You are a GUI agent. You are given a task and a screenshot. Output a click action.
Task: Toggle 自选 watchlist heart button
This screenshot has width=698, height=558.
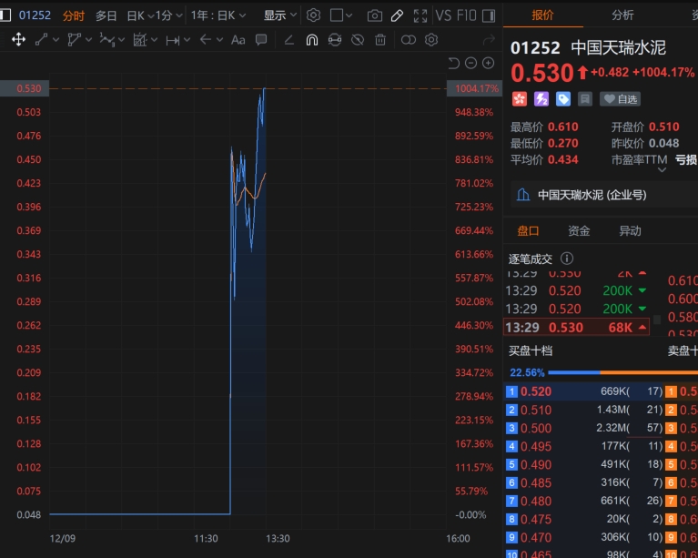click(x=621, y=99)
